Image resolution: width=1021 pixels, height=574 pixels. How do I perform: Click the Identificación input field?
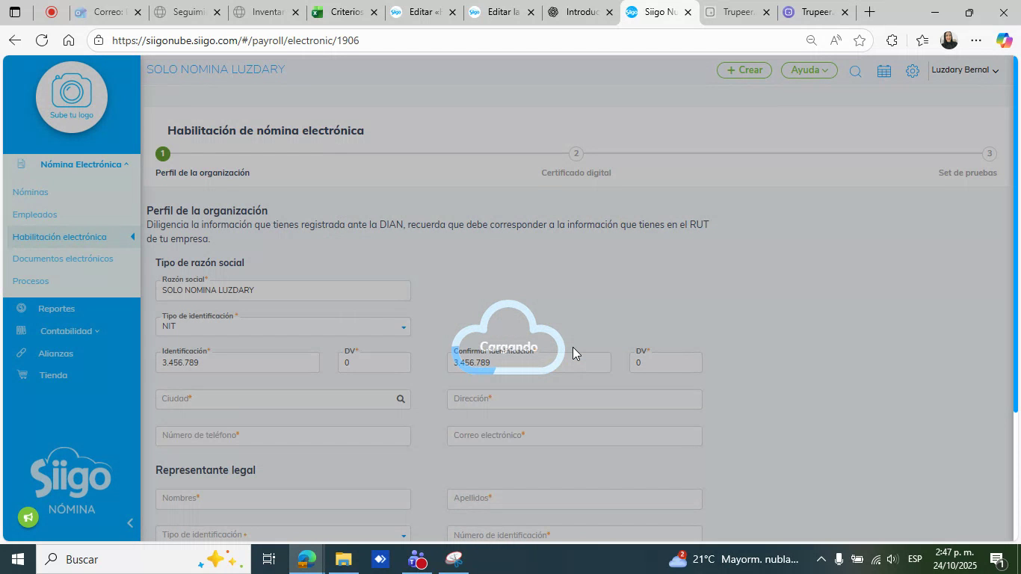238,362
